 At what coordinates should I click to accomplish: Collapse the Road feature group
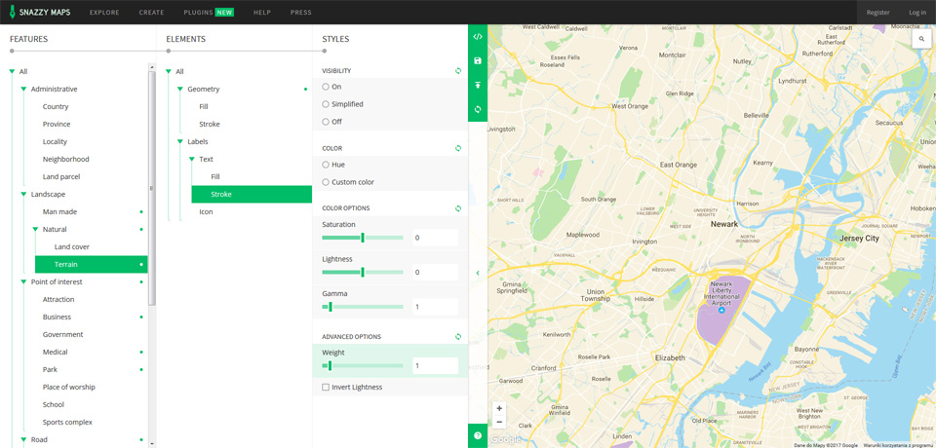[x=23, y=439]
